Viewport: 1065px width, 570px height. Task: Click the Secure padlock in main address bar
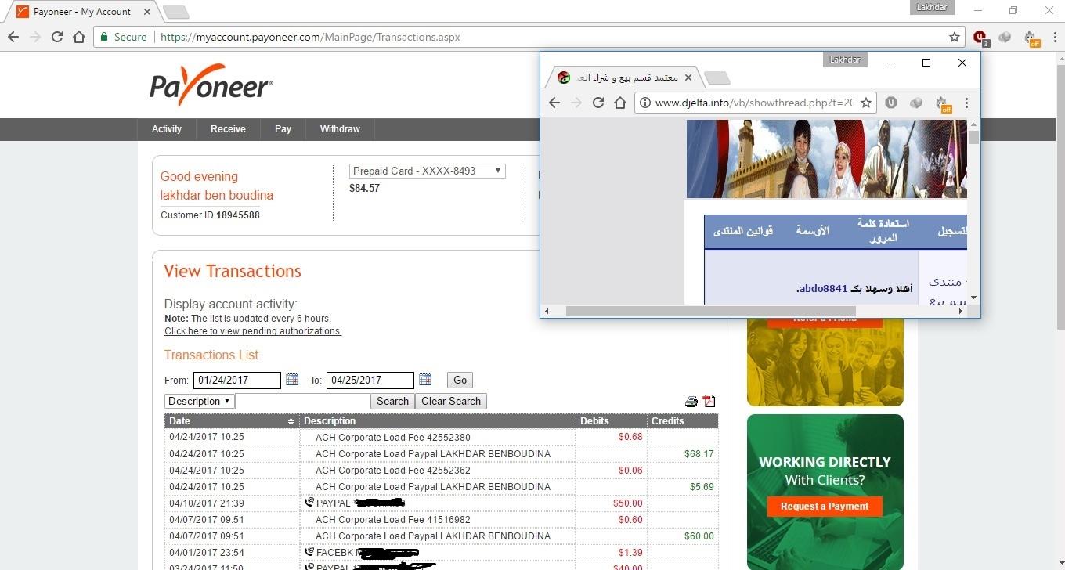point(103,37)
